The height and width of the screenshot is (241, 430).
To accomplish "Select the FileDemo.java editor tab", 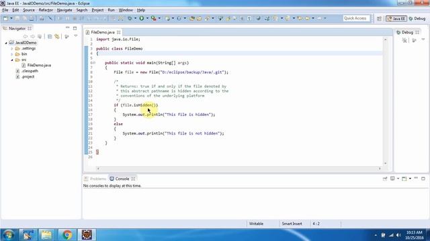I will 103,32.
